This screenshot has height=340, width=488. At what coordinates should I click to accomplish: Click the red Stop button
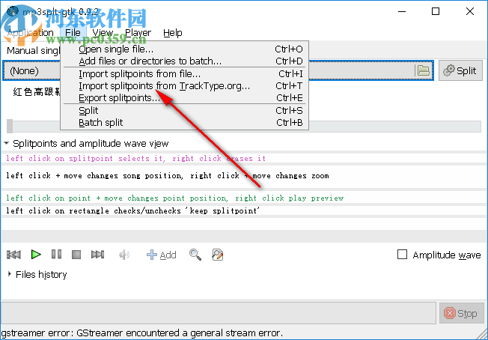[462, 313]
